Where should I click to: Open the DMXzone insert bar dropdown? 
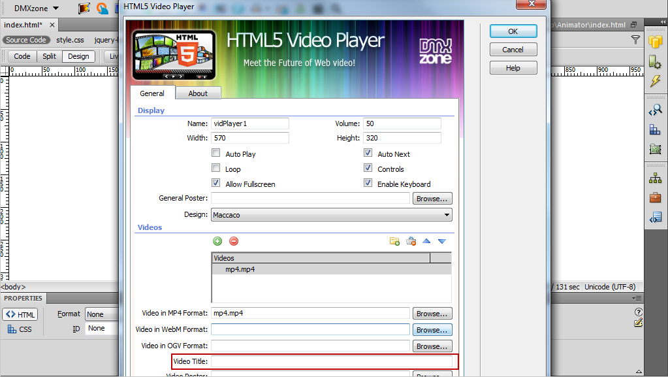(x=37, y=8)
